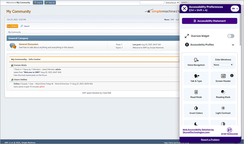Image resolution: width=244 pixels, height=144 pixels.
Task: Click the Skynet Technologies logo
Action: [x=229, y=131]
